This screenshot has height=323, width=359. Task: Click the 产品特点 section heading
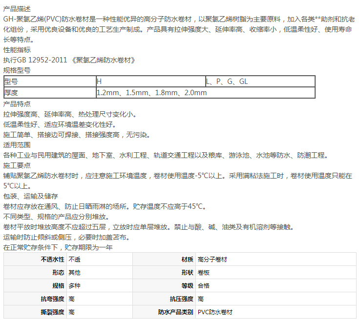17,104
